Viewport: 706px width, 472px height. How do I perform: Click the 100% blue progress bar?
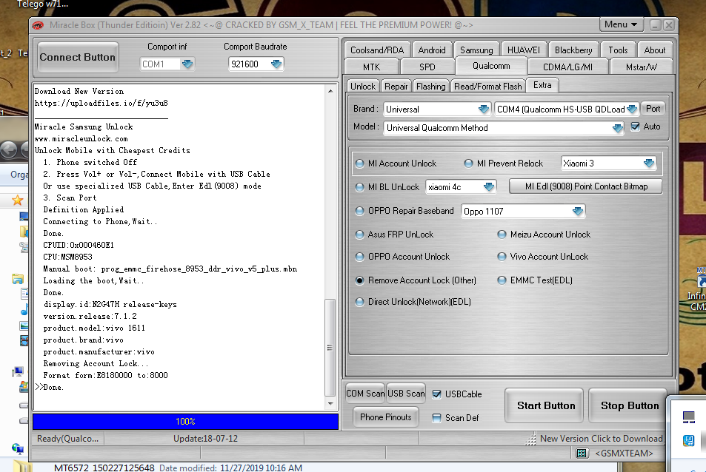click(185, 422)
